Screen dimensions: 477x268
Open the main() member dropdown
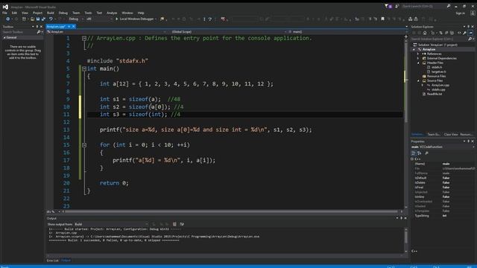pyautogui.click(x=347, y=31)
